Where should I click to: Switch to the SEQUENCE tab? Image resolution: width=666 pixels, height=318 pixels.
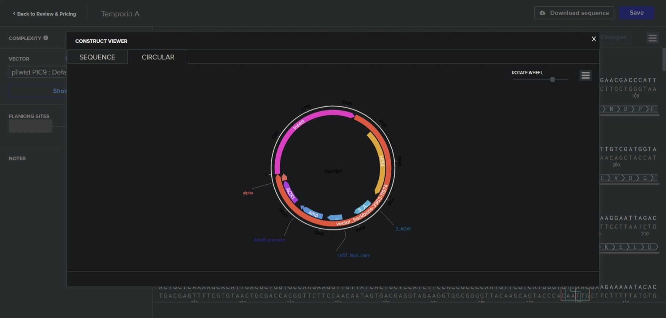tap(97, 57)
